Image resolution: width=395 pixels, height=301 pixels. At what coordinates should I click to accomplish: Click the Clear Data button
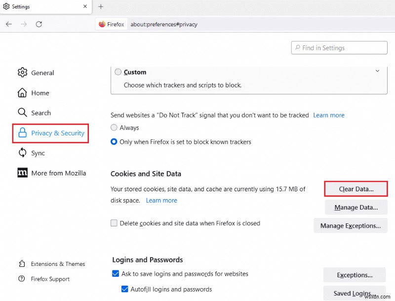(356, 189)
